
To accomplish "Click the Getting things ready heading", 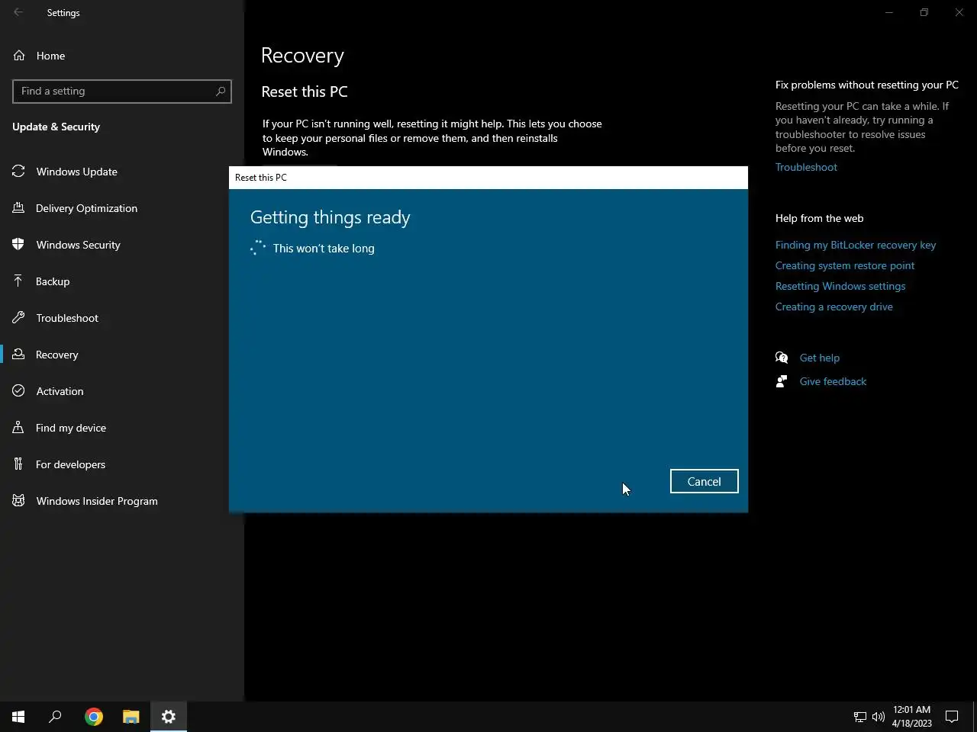I will pyautogui.click(x=331, y=218).
